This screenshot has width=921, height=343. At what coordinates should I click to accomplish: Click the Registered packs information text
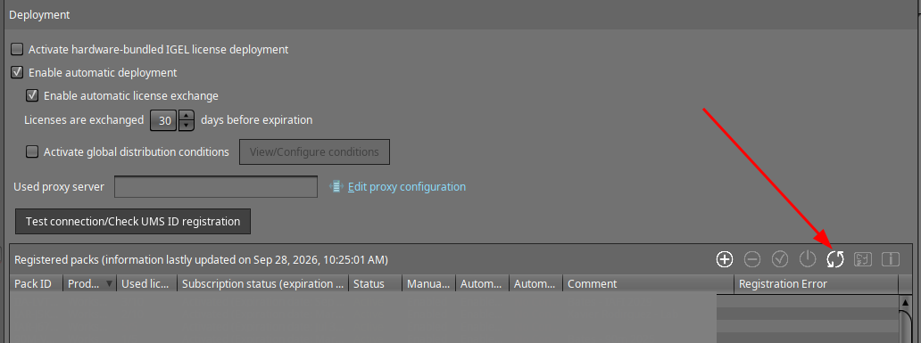point(201,259)
